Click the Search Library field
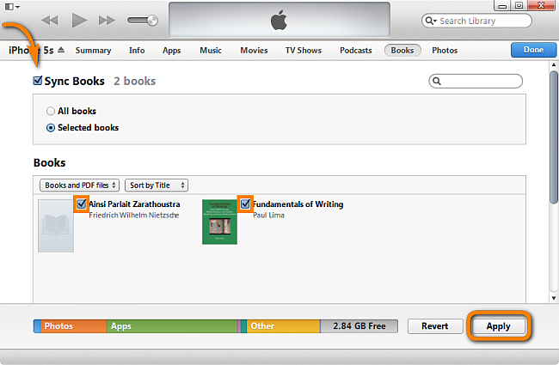 (476, 21)
